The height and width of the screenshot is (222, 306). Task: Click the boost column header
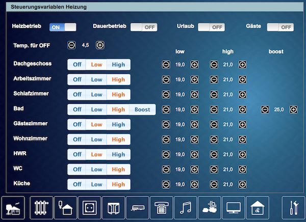[276, 51]
